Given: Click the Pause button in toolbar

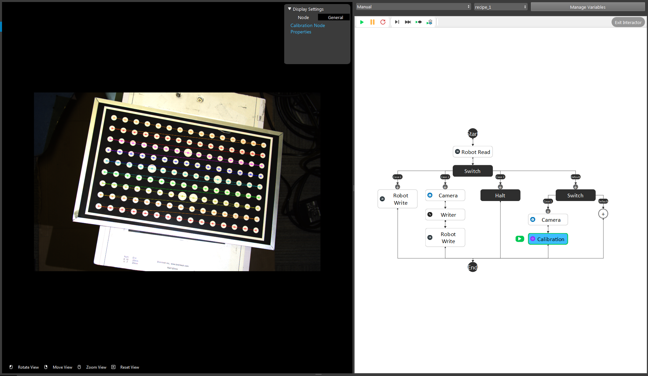Looking at the screenshot, I should click(x=372, y=22).
